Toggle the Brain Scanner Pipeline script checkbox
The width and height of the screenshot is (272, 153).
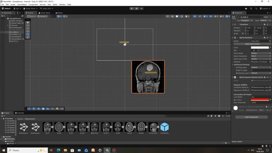pos(238,77)
